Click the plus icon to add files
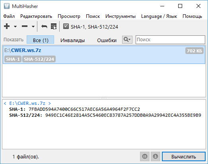Image resolution: width=208 pixels, height=164 pixels. point(7,26)
